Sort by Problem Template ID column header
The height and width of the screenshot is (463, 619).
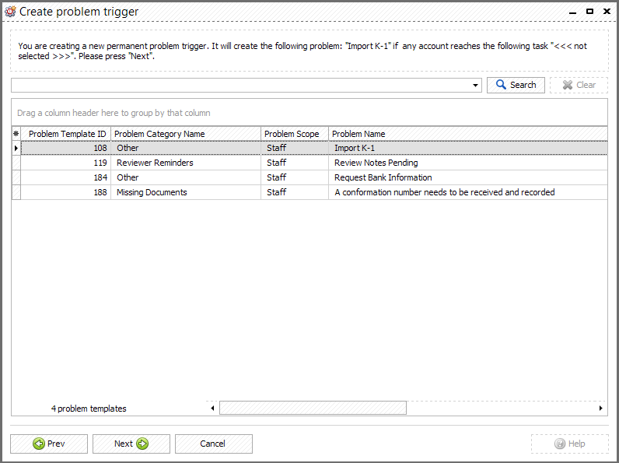point(66,134)
